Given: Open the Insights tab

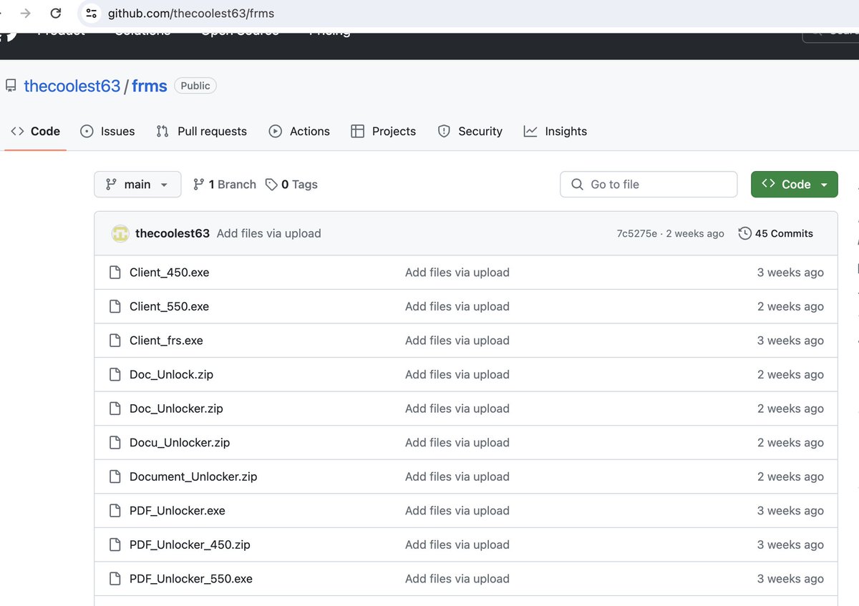Looking at the screenshot, I should (555, 131).
